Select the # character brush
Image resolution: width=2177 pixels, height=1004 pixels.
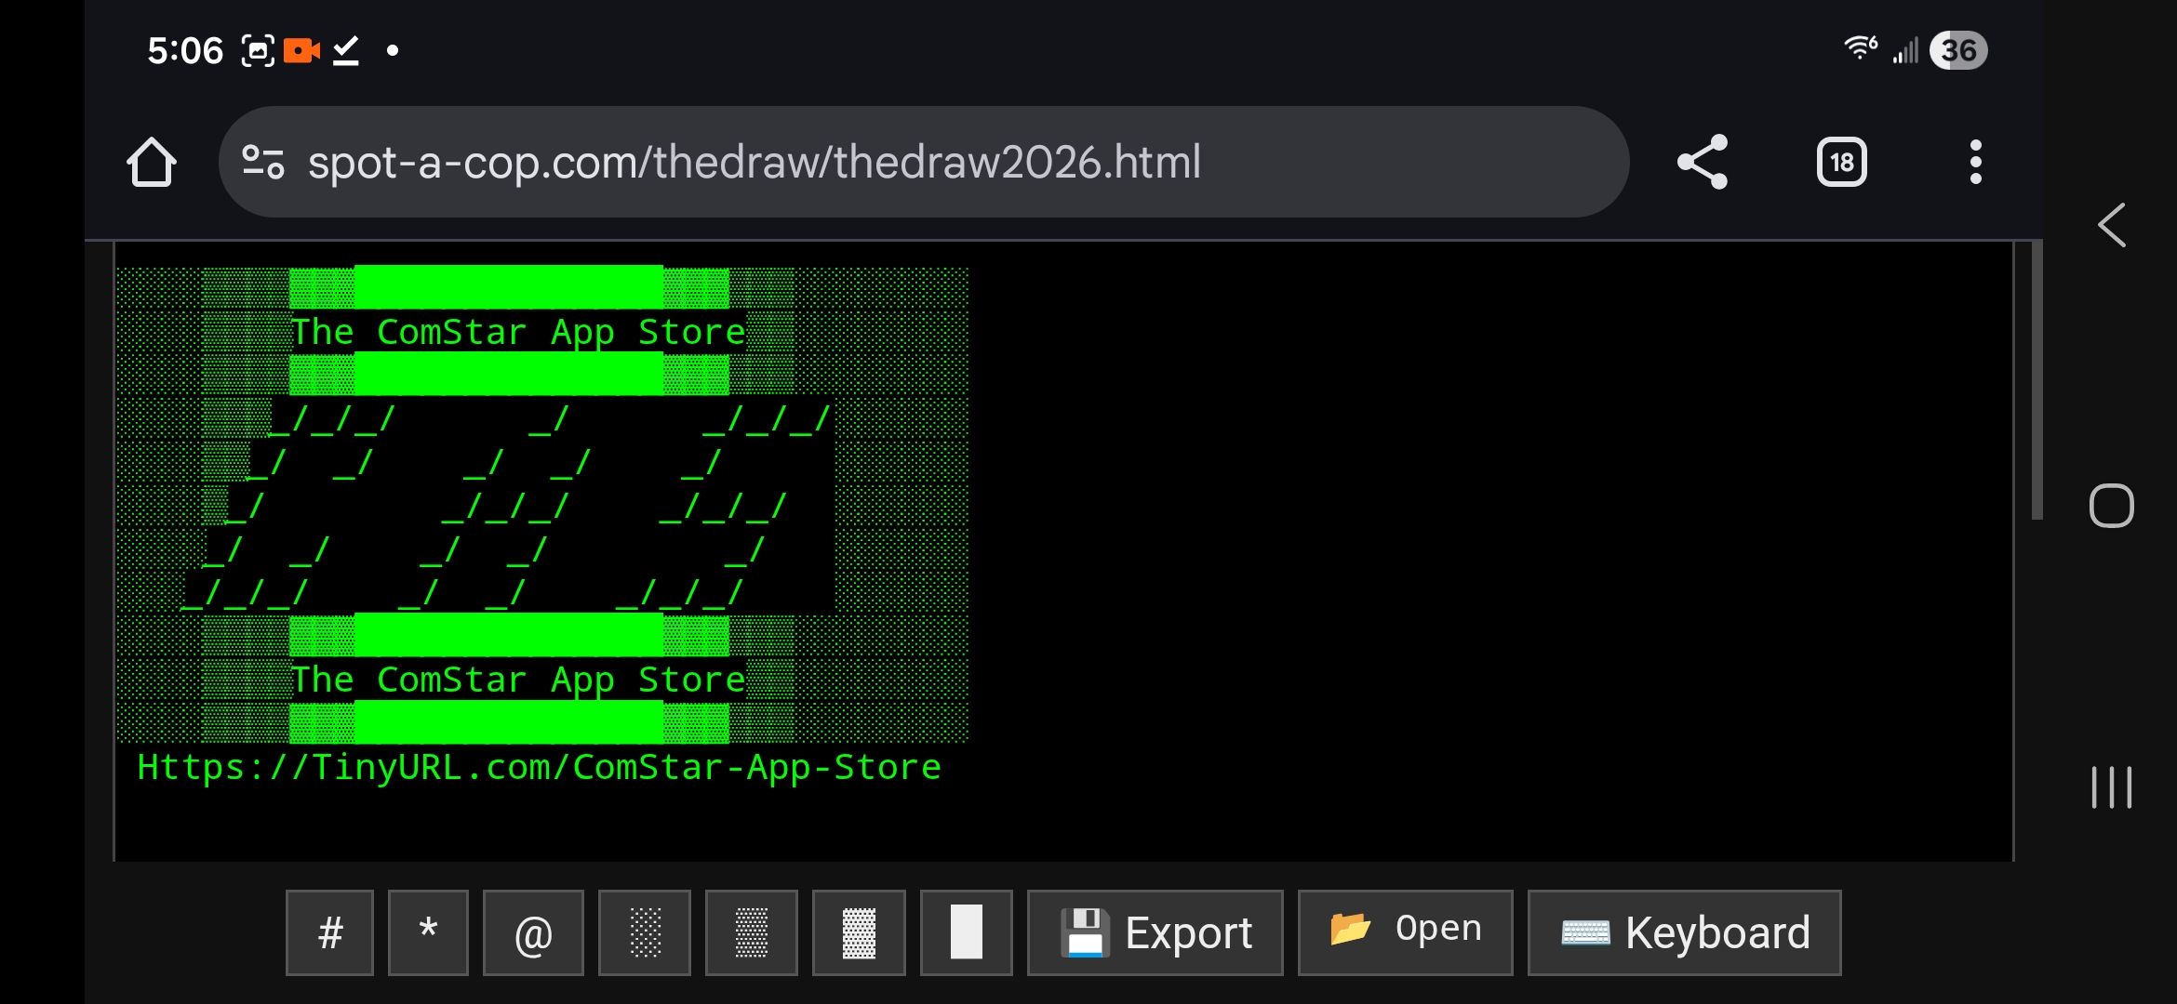pyautogui.click(x=329, y=932)
